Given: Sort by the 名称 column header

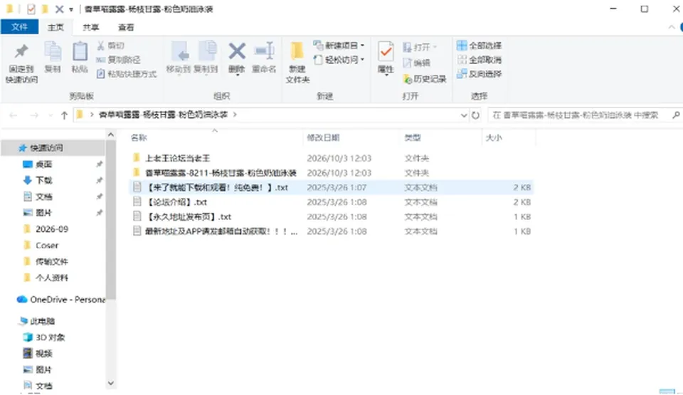Looking at the screenshot, I should [x=139, y=138].
